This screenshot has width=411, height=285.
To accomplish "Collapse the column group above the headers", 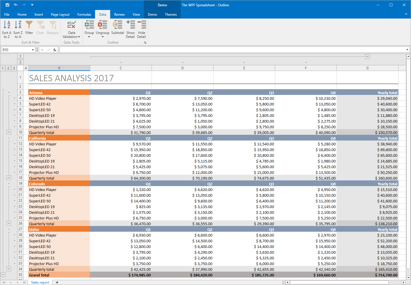I will (367, 56).
